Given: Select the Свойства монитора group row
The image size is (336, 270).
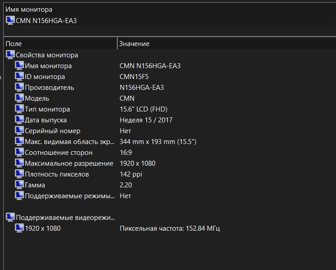Looking at the screenshot, I should 47,55.
